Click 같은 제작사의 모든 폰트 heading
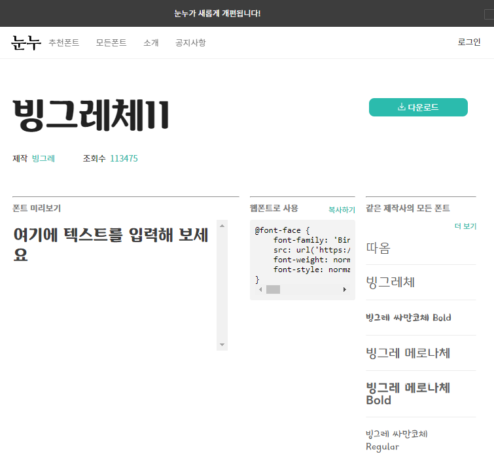Image resolution: width=494 pixels, height=454 pixels. pos(408,208)
